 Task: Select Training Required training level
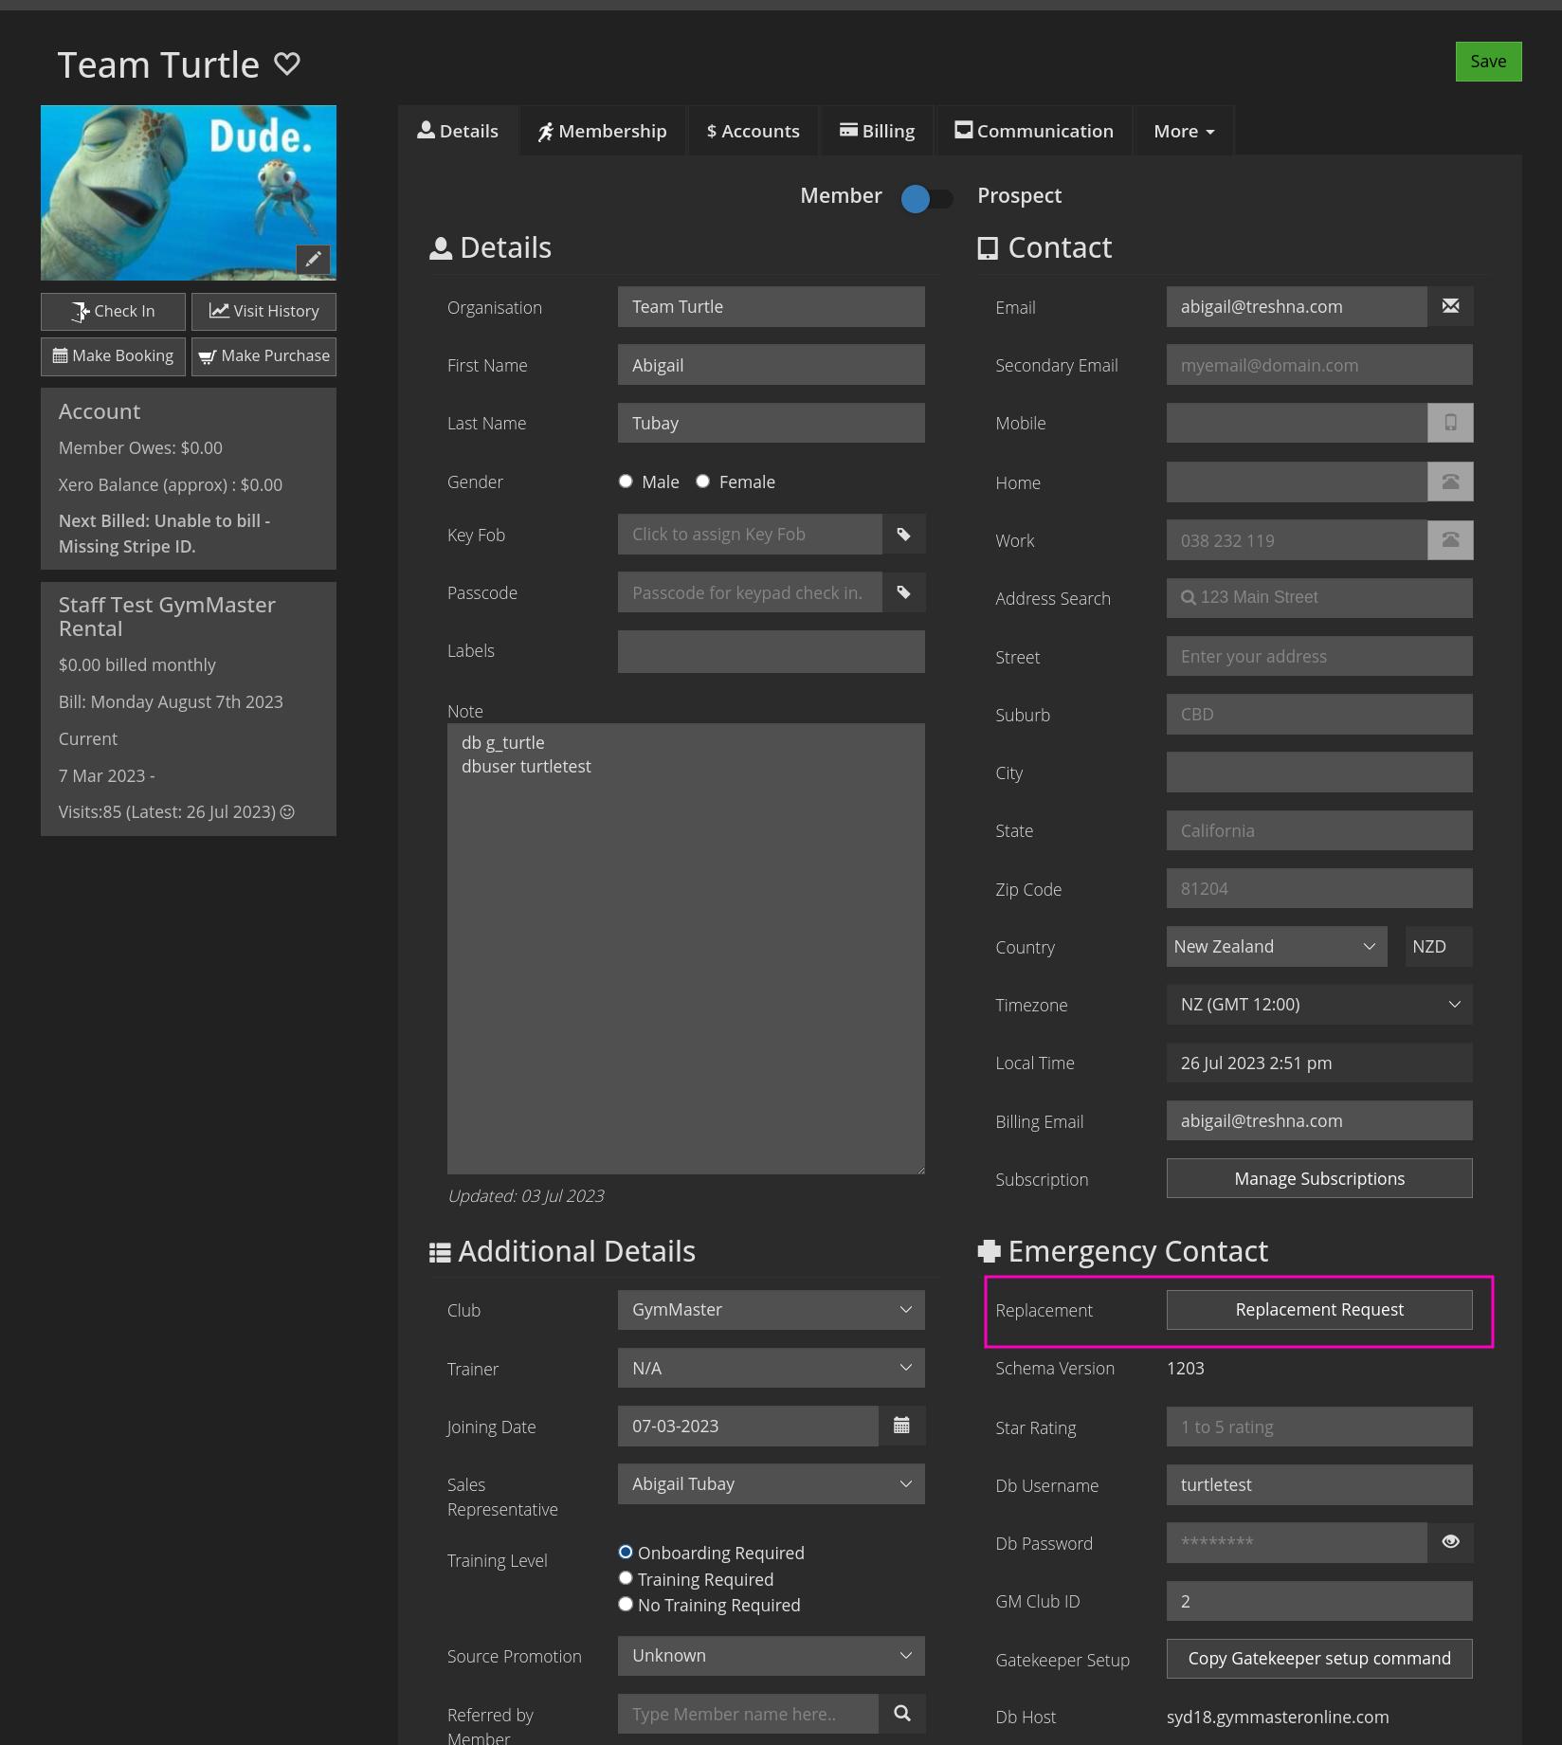click(x=626, y=1578)
